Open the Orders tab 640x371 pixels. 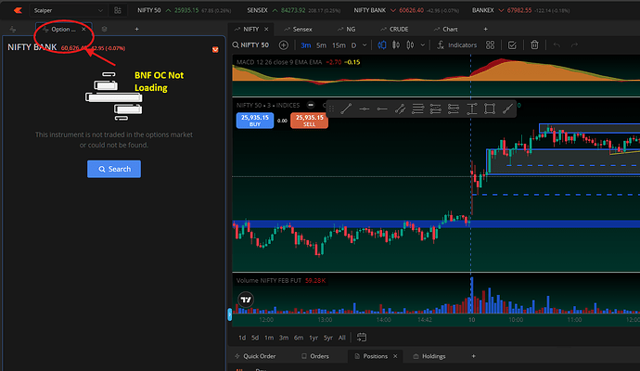pyautogui.click(x=315, y=356)
